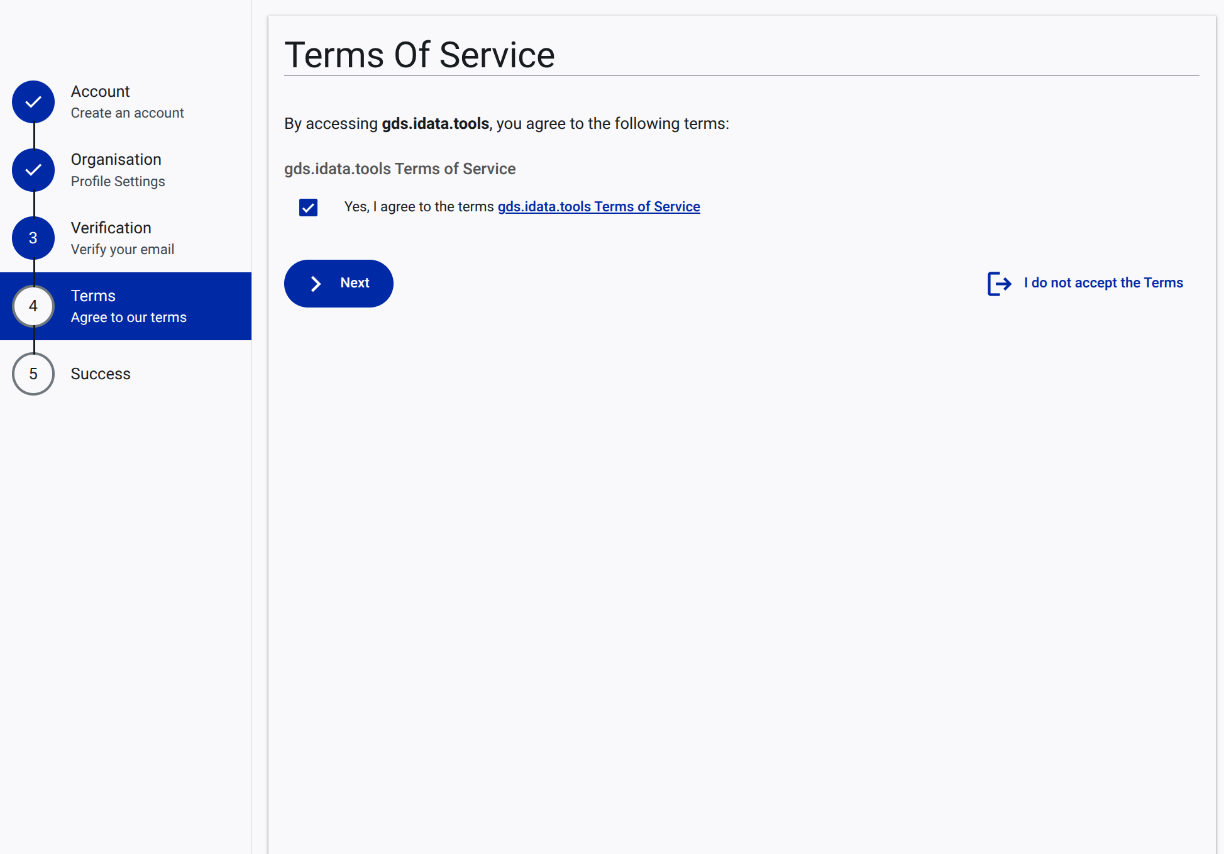Click the Account step checkmark icon

[x=33, y=101]
